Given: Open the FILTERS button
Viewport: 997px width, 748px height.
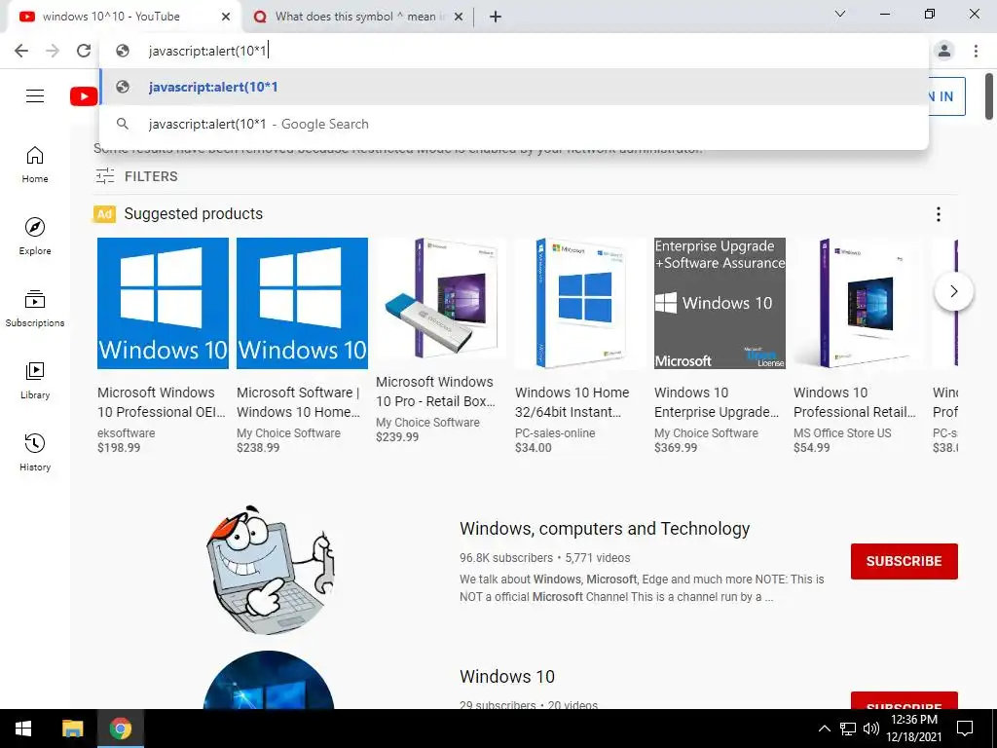Looking at the screenshot, I should coord(136,176).
